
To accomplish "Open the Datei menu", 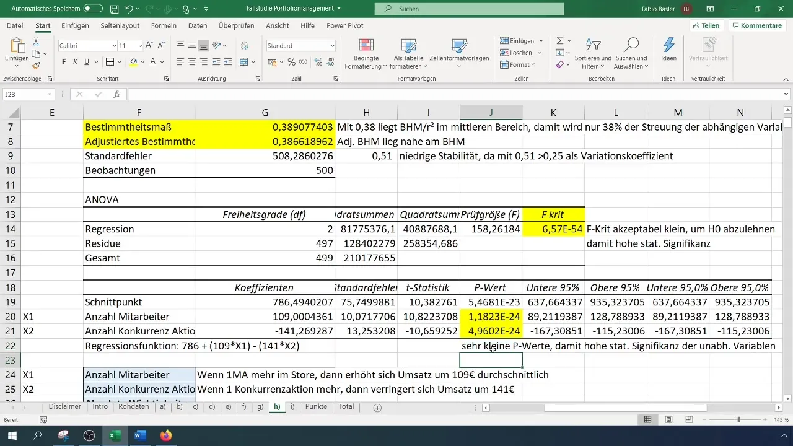I will [15, 25].
